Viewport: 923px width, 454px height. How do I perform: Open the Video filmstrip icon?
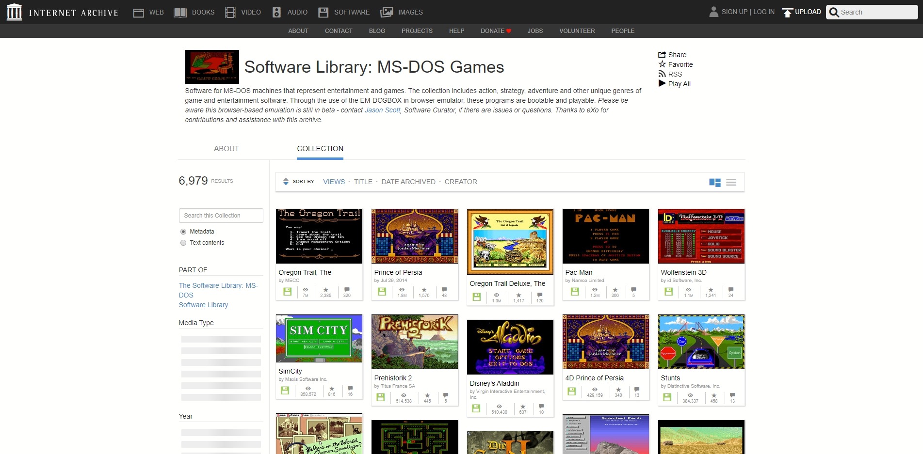230,13
